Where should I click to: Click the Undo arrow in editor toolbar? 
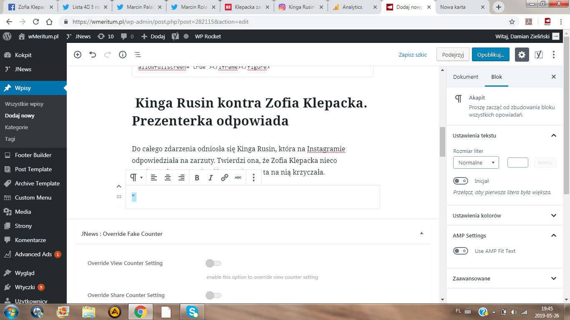point(93,55)
